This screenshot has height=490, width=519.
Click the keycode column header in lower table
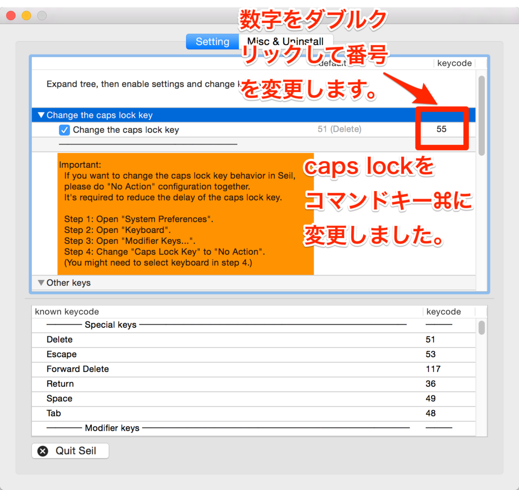coord(449,312)
